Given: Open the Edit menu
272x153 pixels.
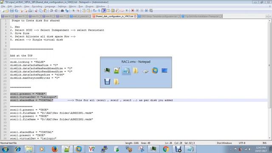Looking at the screenshot, I should pos(10,6).
